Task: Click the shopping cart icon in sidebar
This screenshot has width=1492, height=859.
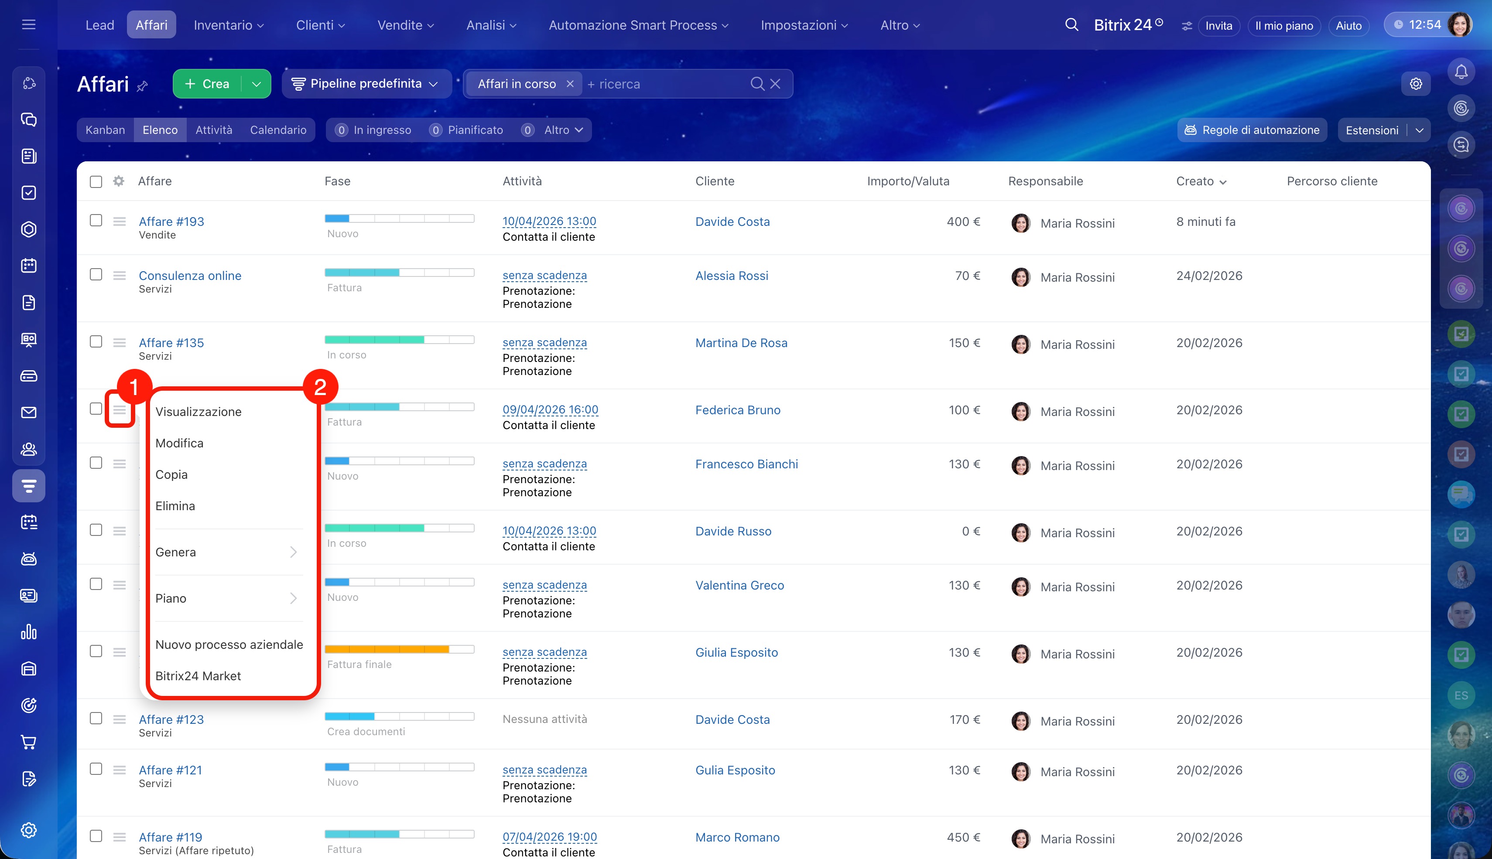Action: 28,742
